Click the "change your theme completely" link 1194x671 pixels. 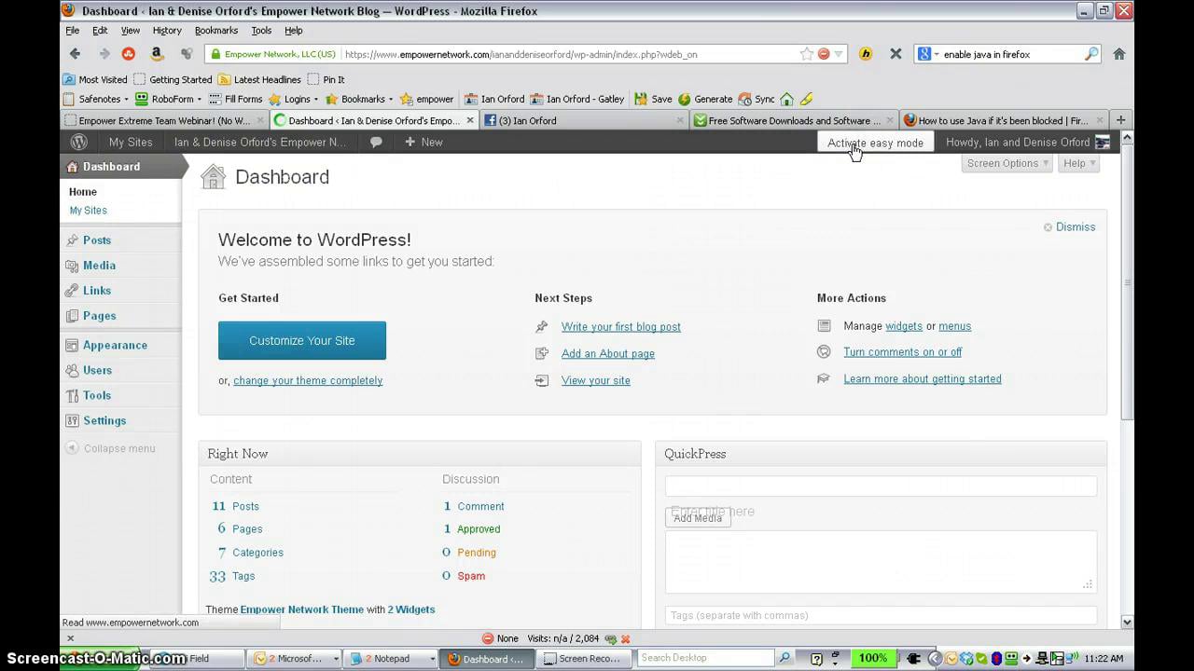[308, 380]
